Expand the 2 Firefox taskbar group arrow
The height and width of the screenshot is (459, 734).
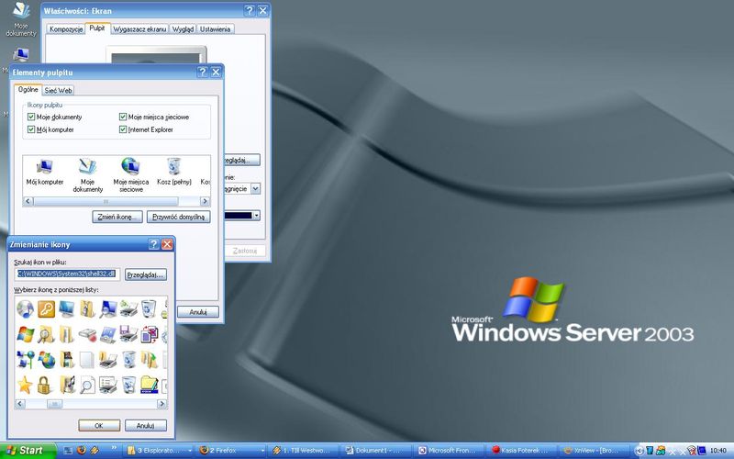(x=262, y=451)
